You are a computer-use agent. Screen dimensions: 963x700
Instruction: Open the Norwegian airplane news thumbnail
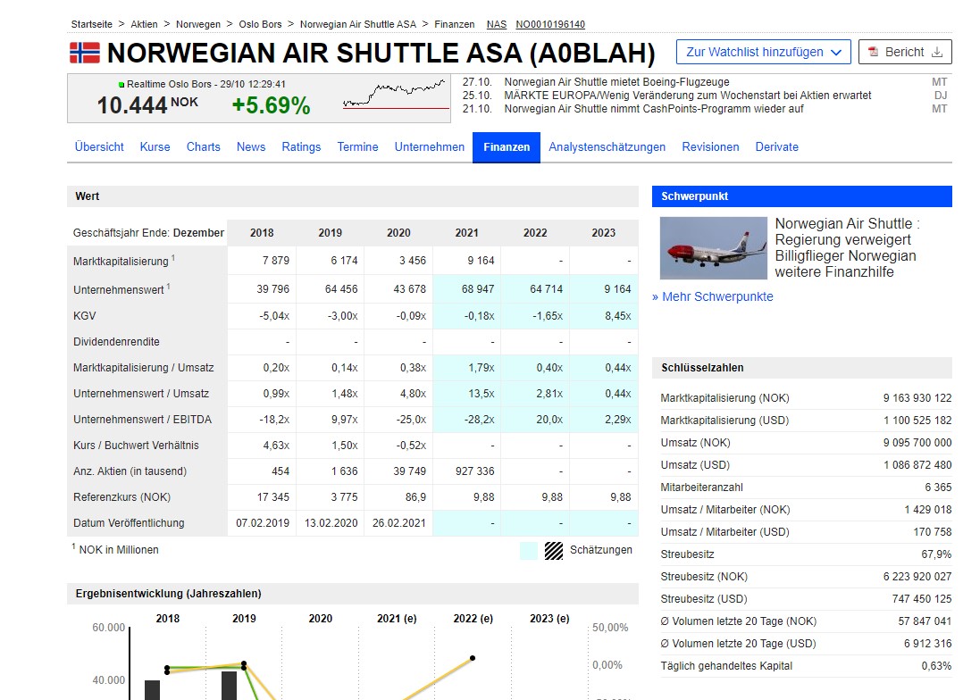(x=714, y=248)
